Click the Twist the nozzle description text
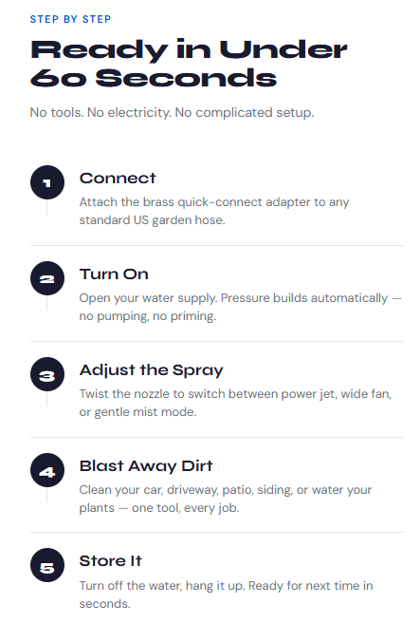The image size is (420, 623). pos(235,403)
